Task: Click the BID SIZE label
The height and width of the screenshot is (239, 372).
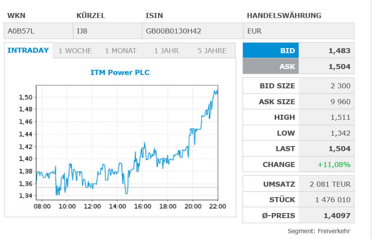Action: coord(277,85)
